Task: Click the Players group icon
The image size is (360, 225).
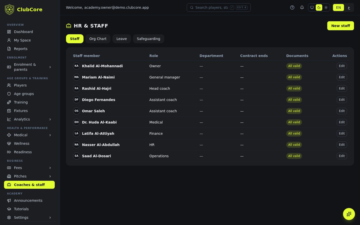Action: (x=9, y=85)
